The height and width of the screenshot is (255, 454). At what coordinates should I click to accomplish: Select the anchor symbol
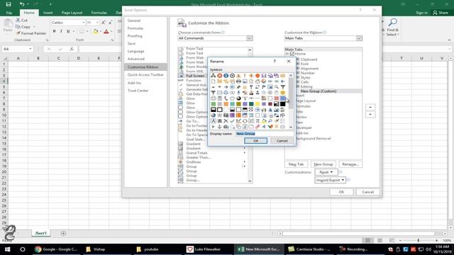coord(220,127)
